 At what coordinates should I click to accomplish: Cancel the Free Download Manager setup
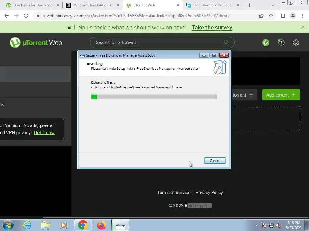click(215, 161)
